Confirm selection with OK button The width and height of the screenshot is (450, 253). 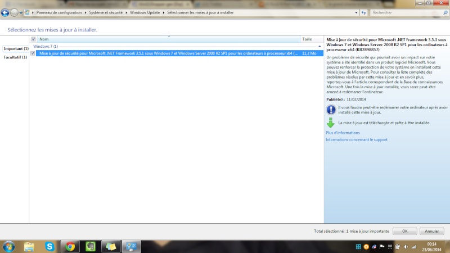[404, 231]
